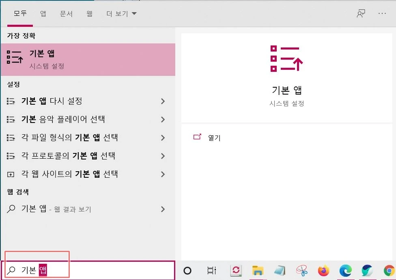This screenshot has width=396, height=280.
Task: Expand 각 파일 형식의 기본 앱 선택 chevron
Action: [x=163, y=138]
